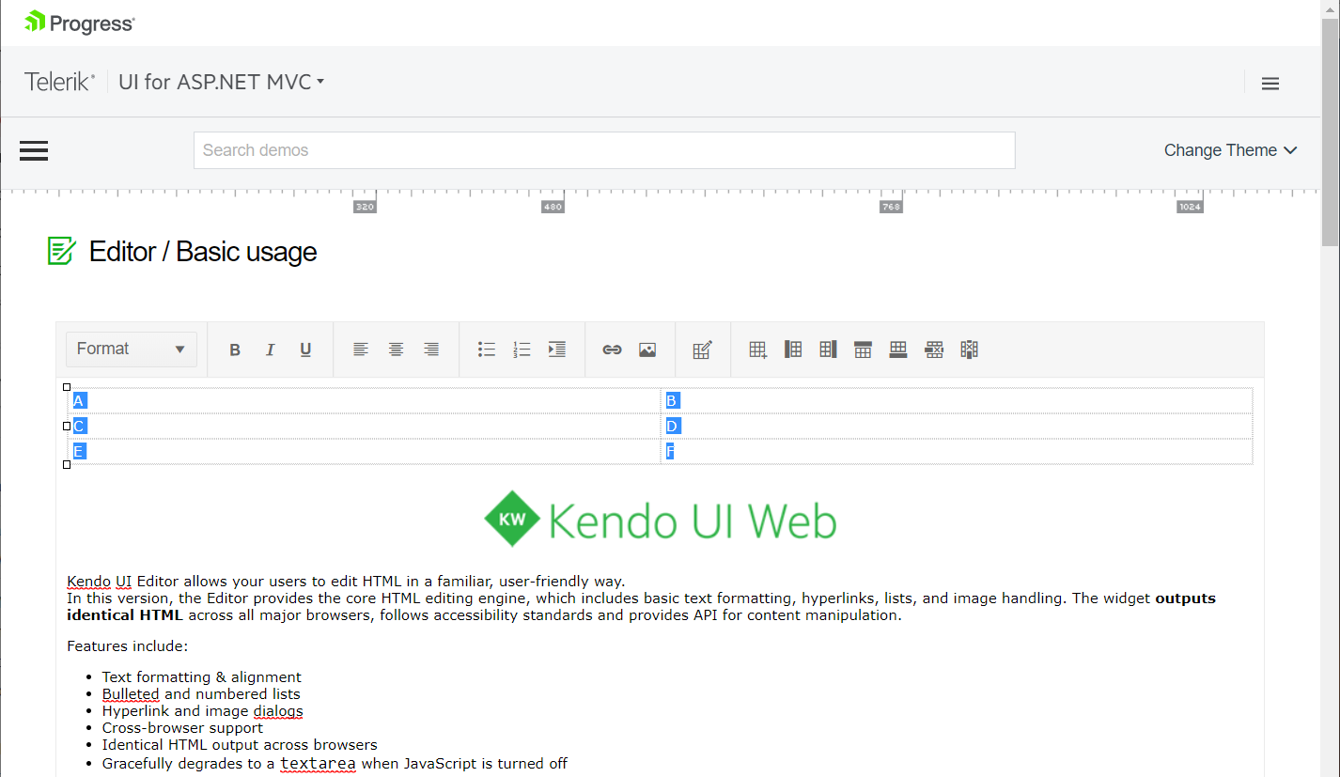This screenshot has height=777, width=1340.
Task: Insert unordered bullet list
Action: point(487,350)
